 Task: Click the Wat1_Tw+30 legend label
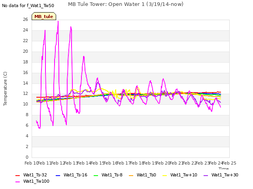pos(225,175)
